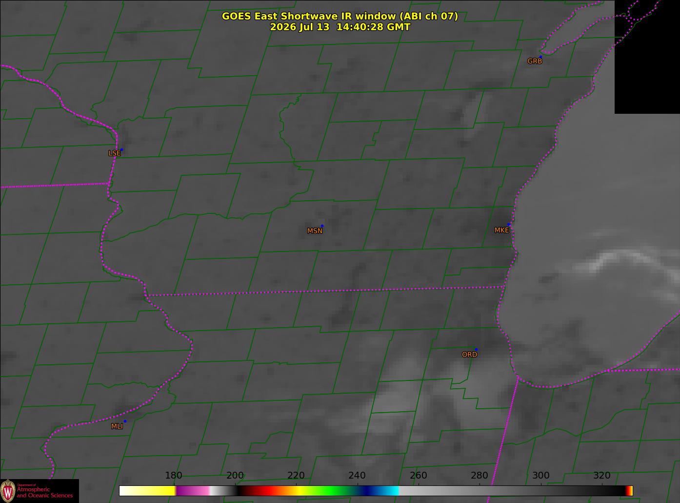Click the 320 tick label on the colorbar
680x503 pixels.
(602, 476)
